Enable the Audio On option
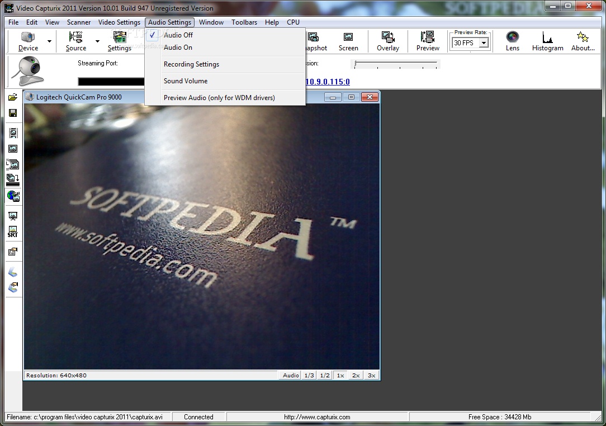 tap(225, 47)
